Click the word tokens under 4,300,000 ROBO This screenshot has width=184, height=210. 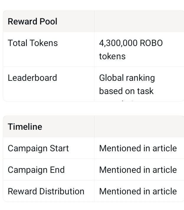(112, 56)
